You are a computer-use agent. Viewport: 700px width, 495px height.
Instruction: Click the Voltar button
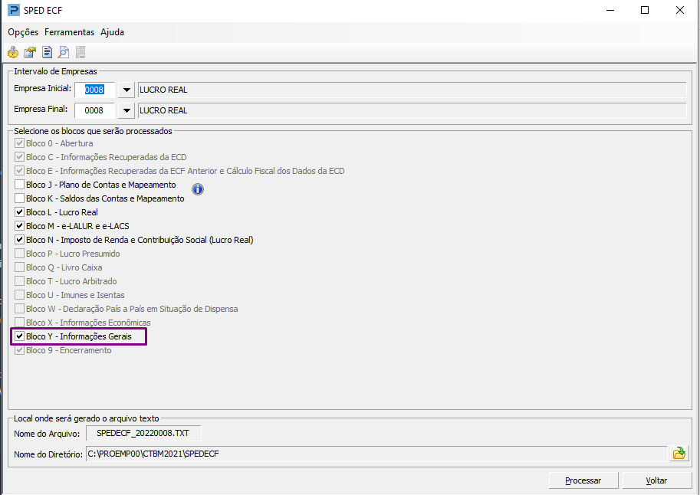tap(656, 480)
